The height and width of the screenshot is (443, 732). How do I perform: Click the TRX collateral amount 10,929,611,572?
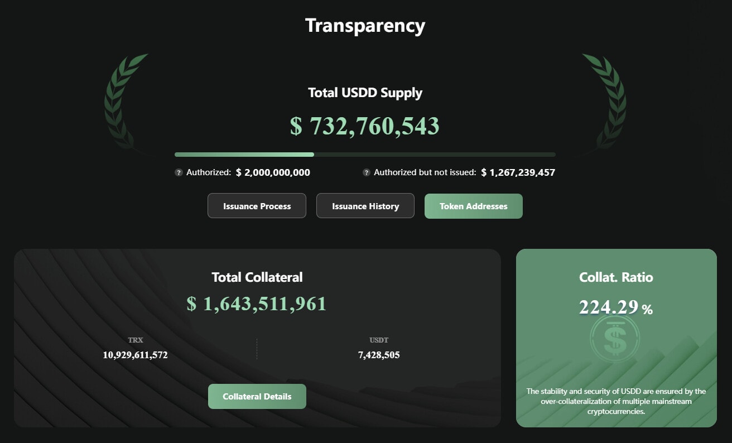point(135,355)
